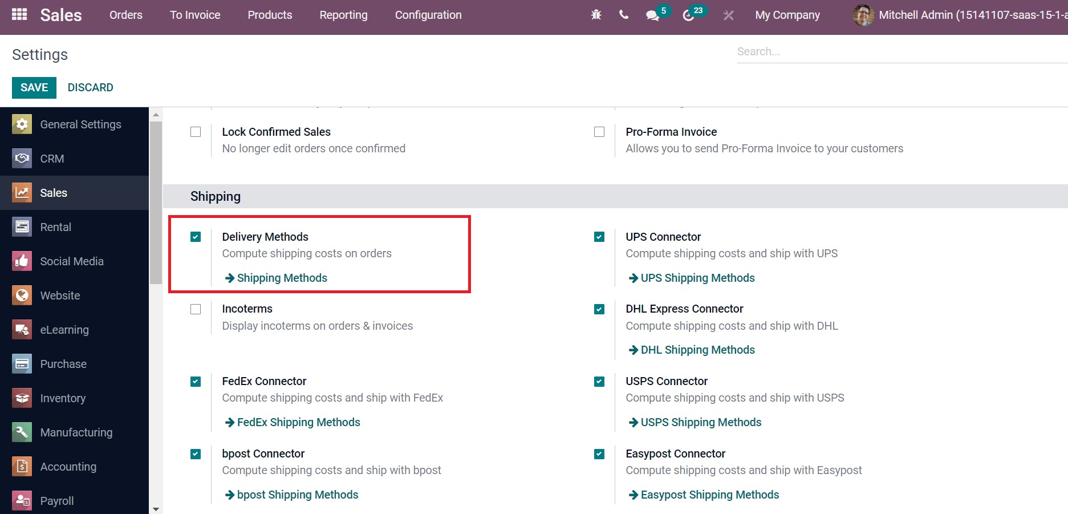The image size is (1068, 514).
Task: Click the Rental icon in sidebar
Action: tap(22, 227)
